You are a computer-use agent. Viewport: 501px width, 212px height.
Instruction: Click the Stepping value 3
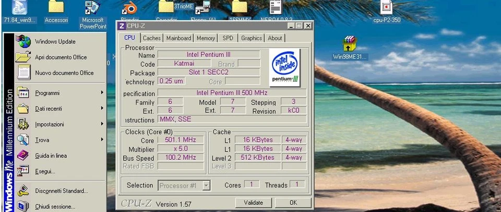click(293, 102)
